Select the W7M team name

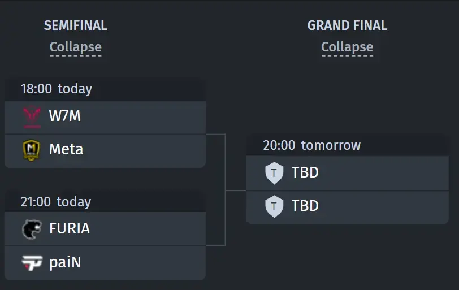click(64, 116)
